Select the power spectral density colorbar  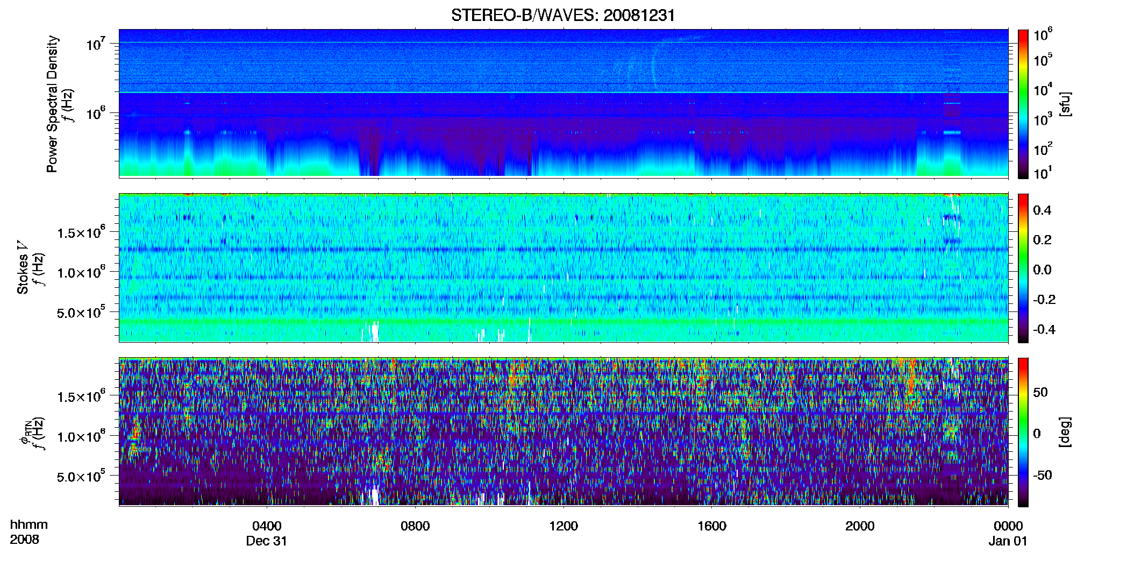click(1023, 104)
